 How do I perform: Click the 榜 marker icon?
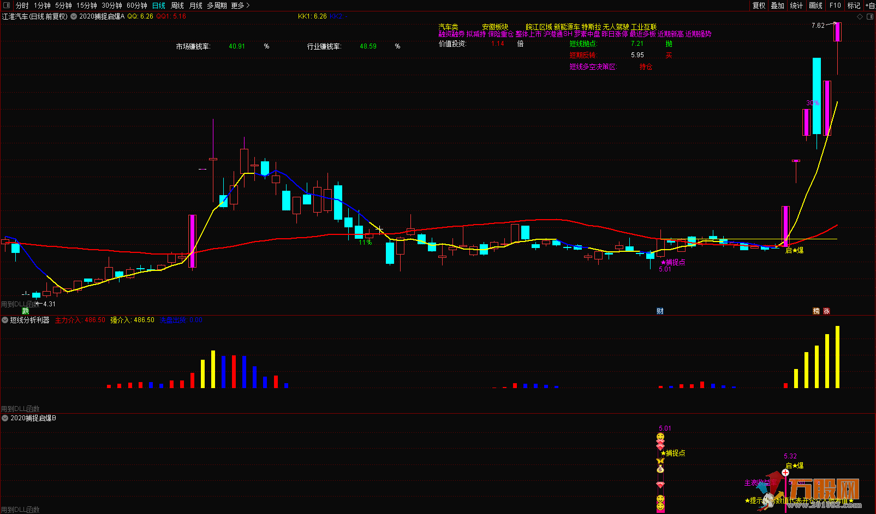click(x=817, y=311)
